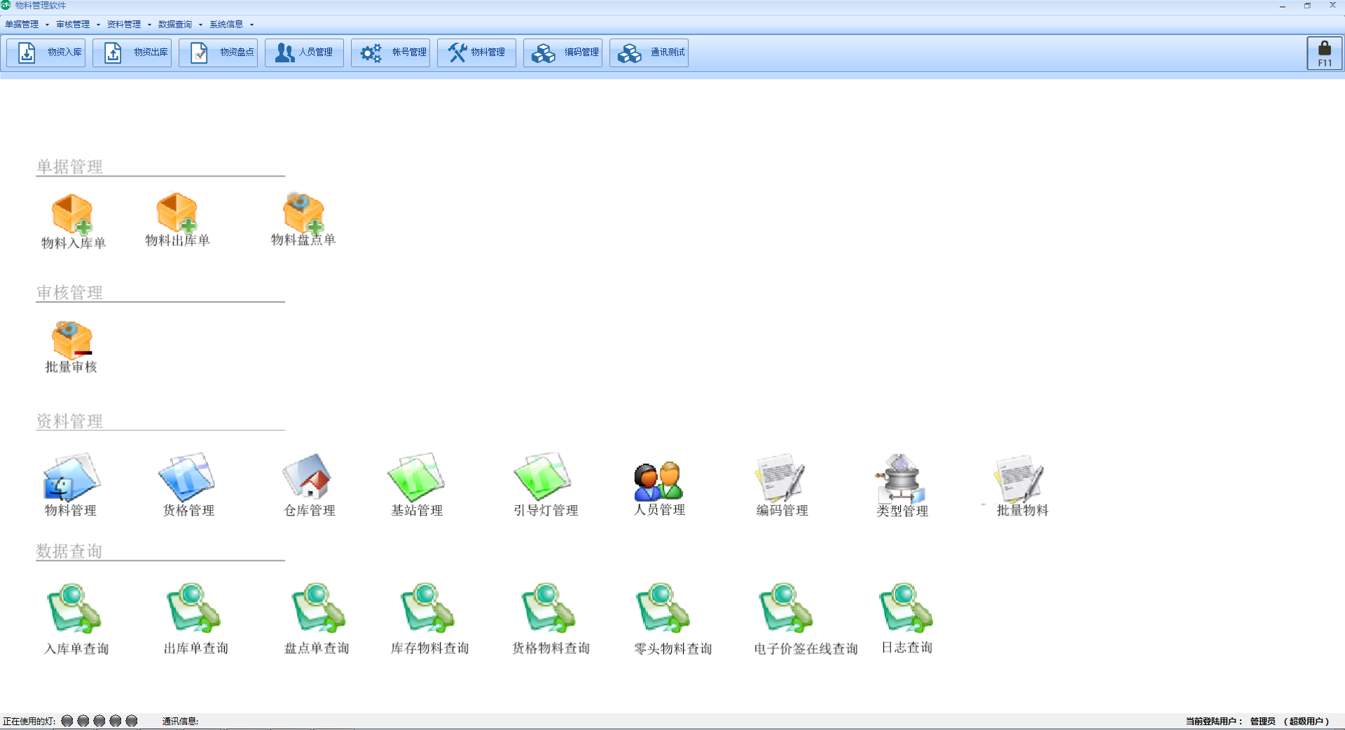Screen dimensions: 1345x730
Task: Open 日志查询 icon
Action: coord(906,608)
